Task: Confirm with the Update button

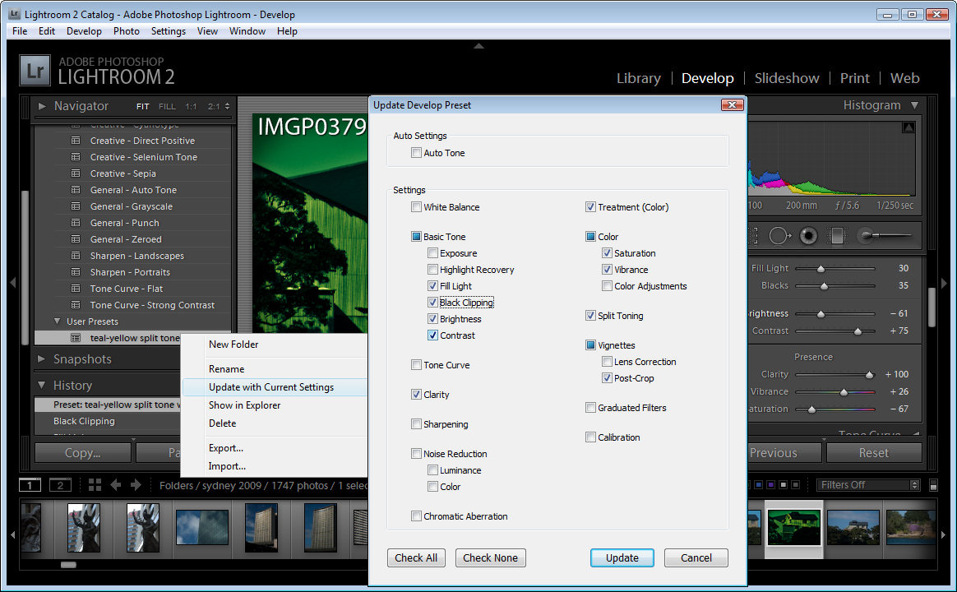Action: (x=622, y=557)
